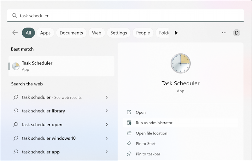Expand the 'task scheduler - See web results' chevron
Screen dimensions: 252x161
click(107, 97)
